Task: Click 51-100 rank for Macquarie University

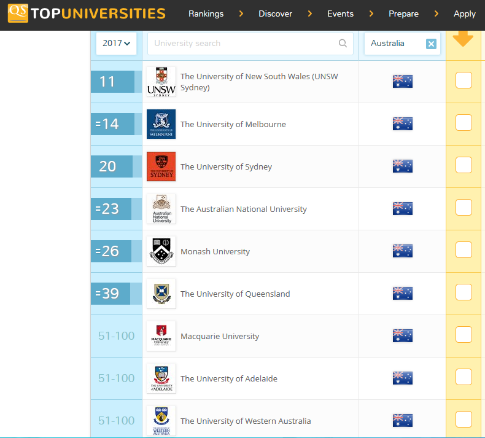Action: [116, 336]
